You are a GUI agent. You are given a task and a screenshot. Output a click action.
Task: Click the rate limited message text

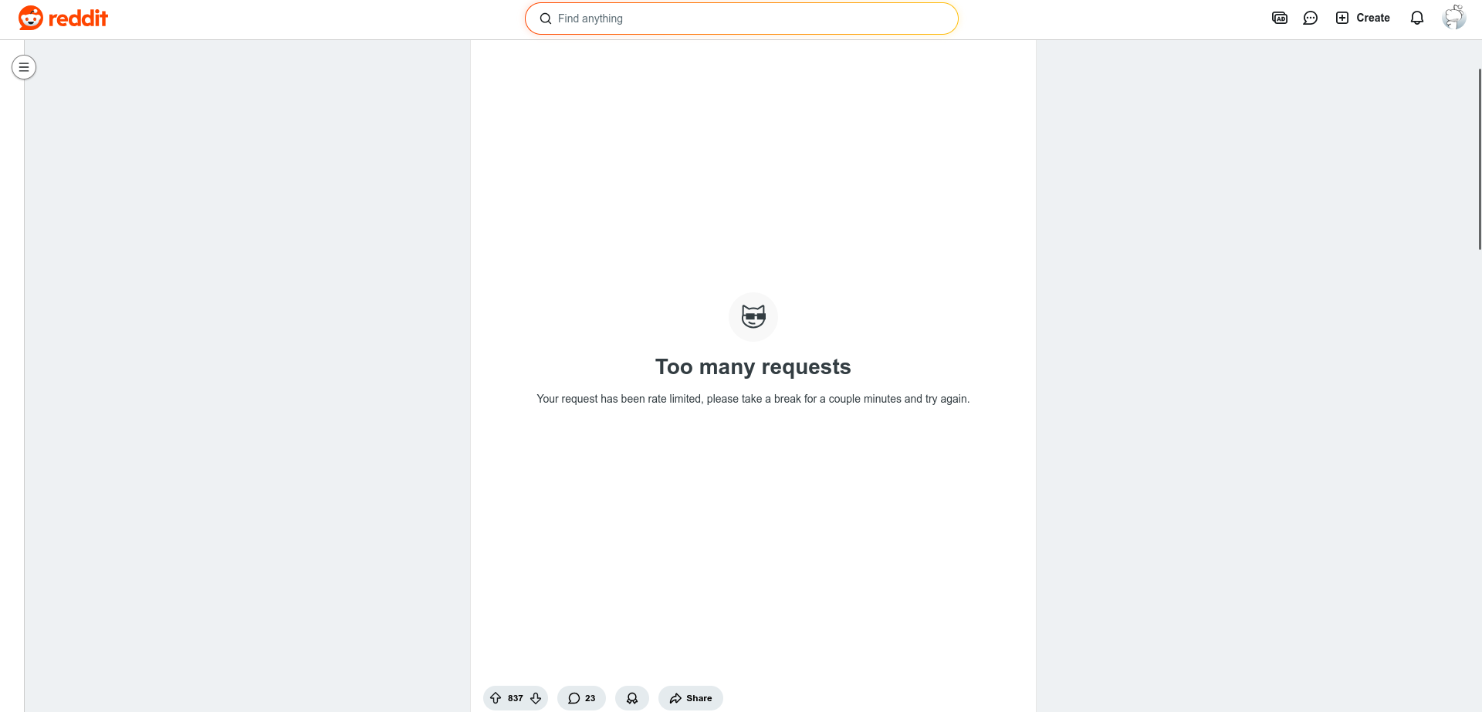753,399
